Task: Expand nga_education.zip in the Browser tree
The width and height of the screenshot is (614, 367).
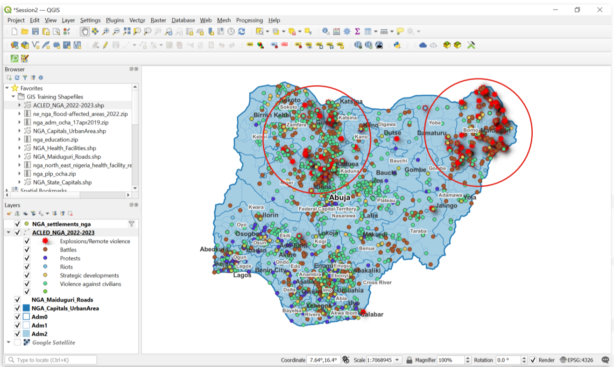Action: (20, 139)
